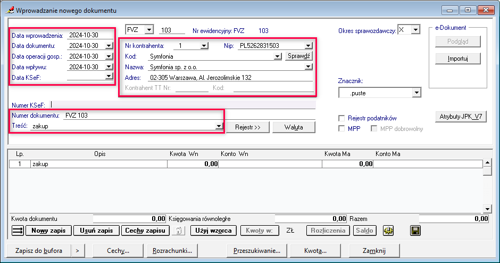Image resolution: width=500 pixels, height=263 pixels.
Task: Expand the Znacznik dropdown list
Action: pyautogui.click(x=416, y=93)
